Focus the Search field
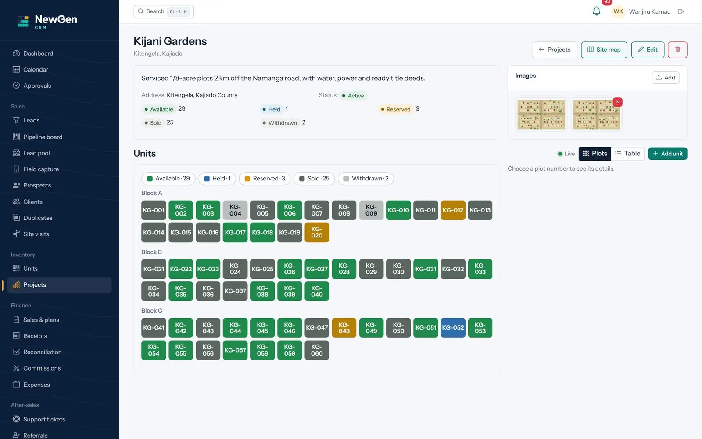 coord(164,11)
